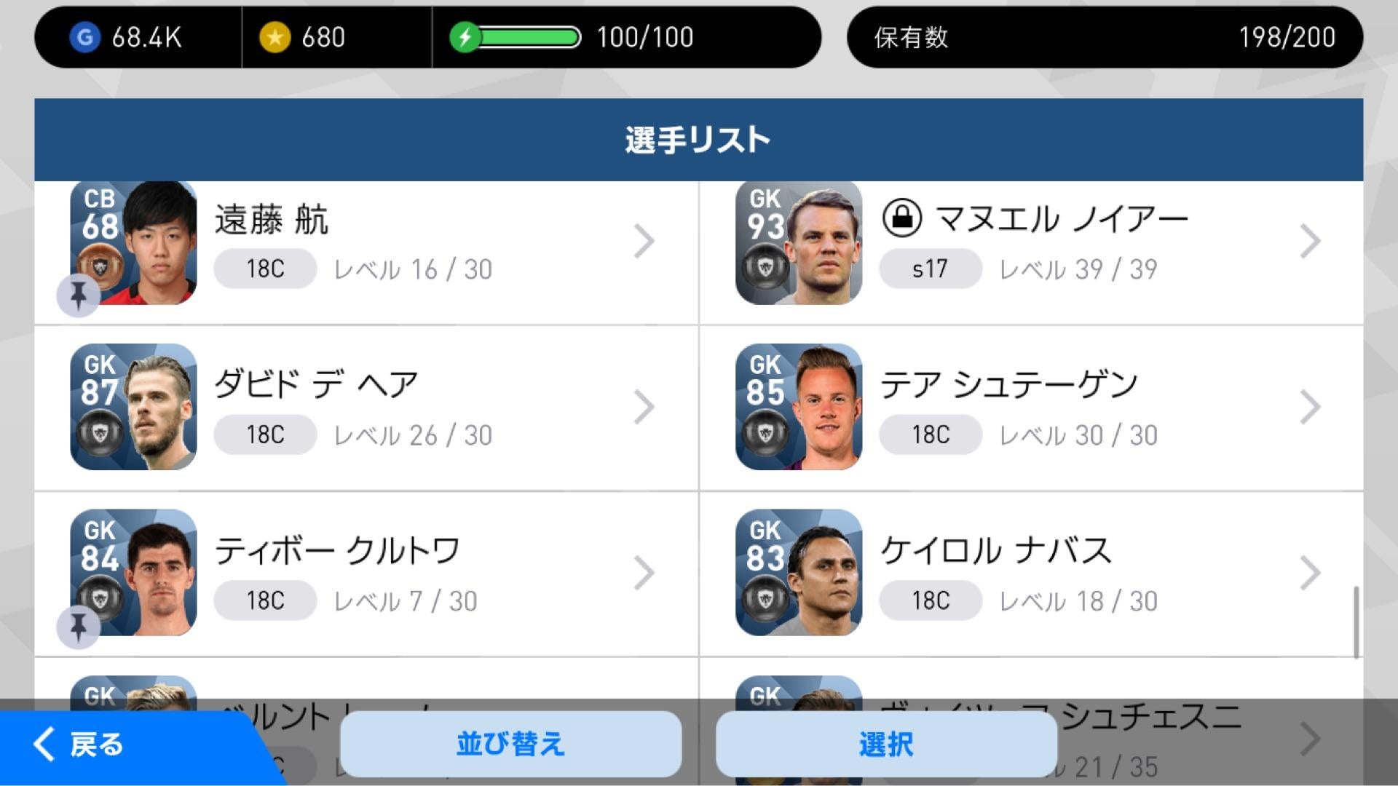Expand details arrow for マヌエル ノイアー

coord(1309,242)
